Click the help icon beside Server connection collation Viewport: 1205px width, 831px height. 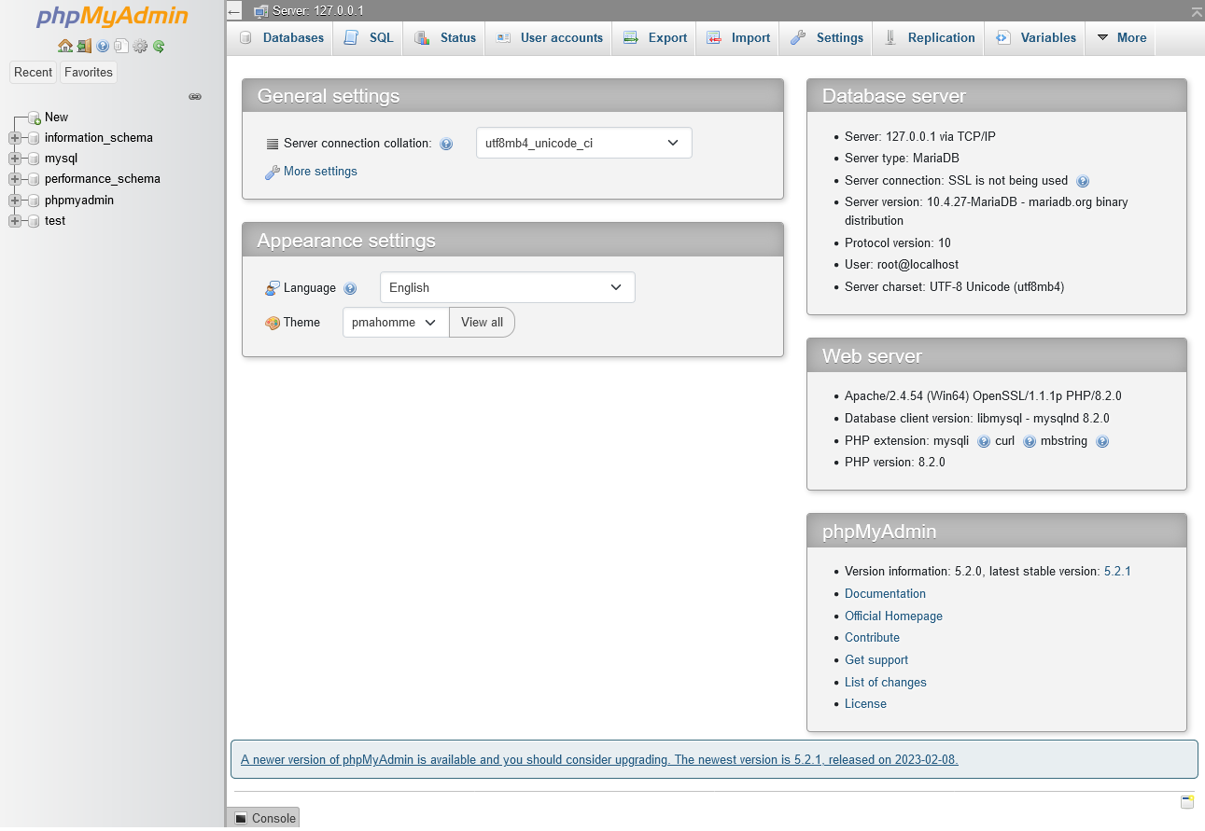click(x=446, y=144)
